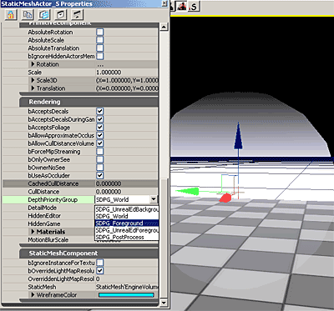The width and height of the screenshot is (334, 311).
Task: Uncheck bAcceptsDecalsDuringGame checkbox
Action: coord(100,119)
